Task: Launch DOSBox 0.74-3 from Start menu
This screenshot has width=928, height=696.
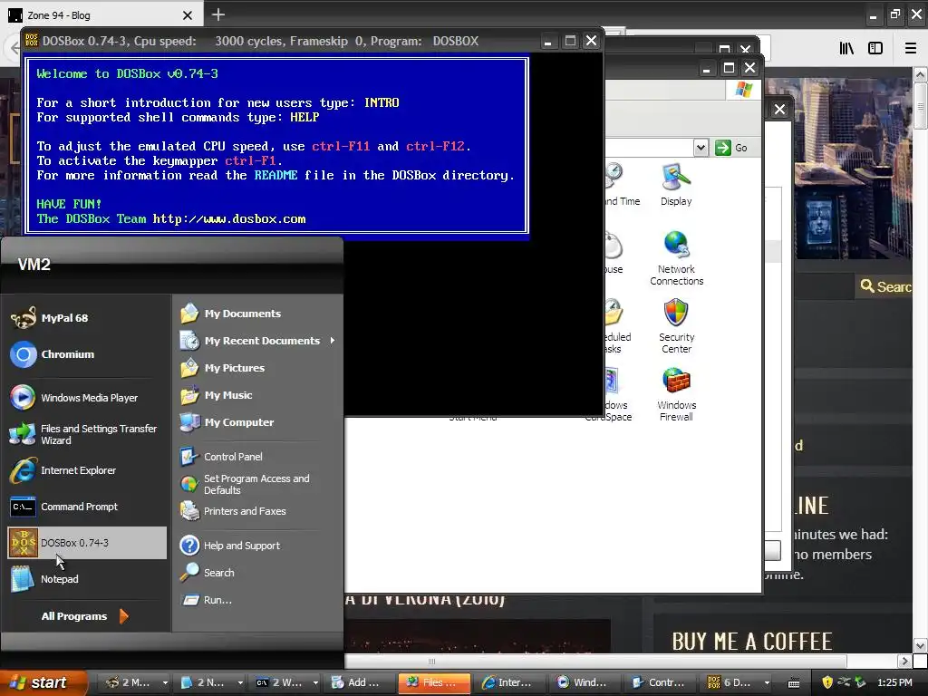Action: [86, 543]
